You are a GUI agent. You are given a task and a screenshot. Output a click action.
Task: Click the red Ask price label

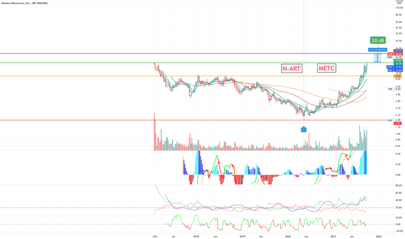click(x=395, y=54)
